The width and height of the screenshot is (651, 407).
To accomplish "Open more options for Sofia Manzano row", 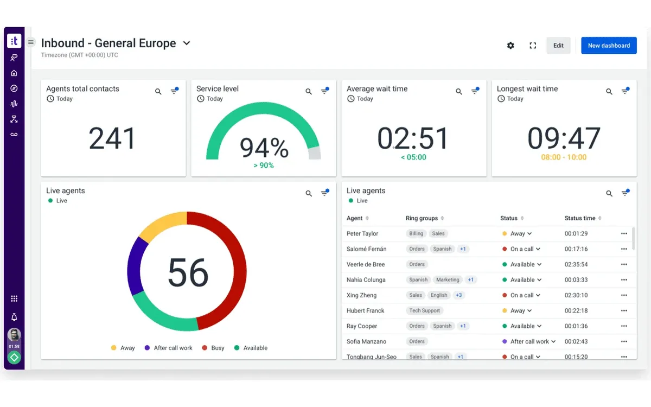I will click(x=624, y=341).
